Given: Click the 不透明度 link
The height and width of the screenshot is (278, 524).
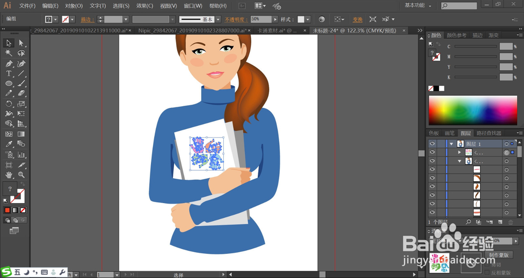Looking at the screenshot, I should click(237, 20).
